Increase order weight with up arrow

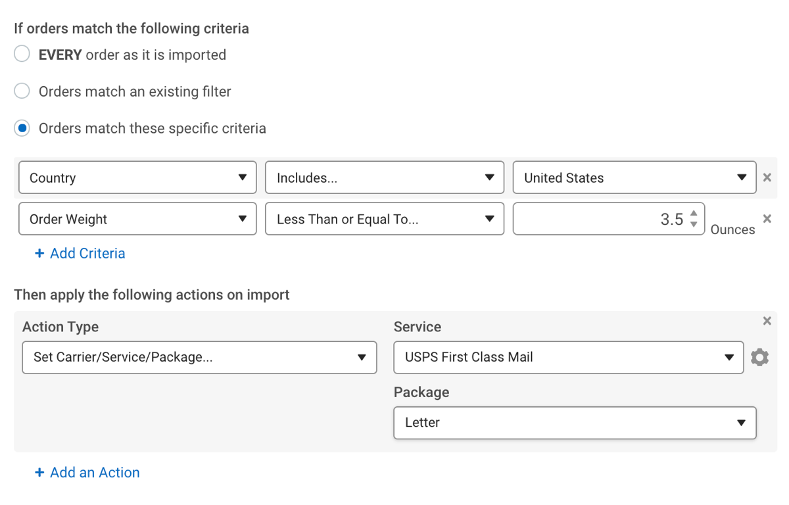[x=694, y=214]
